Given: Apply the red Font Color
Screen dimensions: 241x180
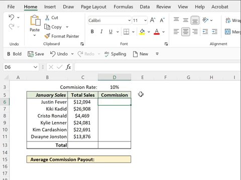Looking at the screenshot, I should (x=157, y=31).
